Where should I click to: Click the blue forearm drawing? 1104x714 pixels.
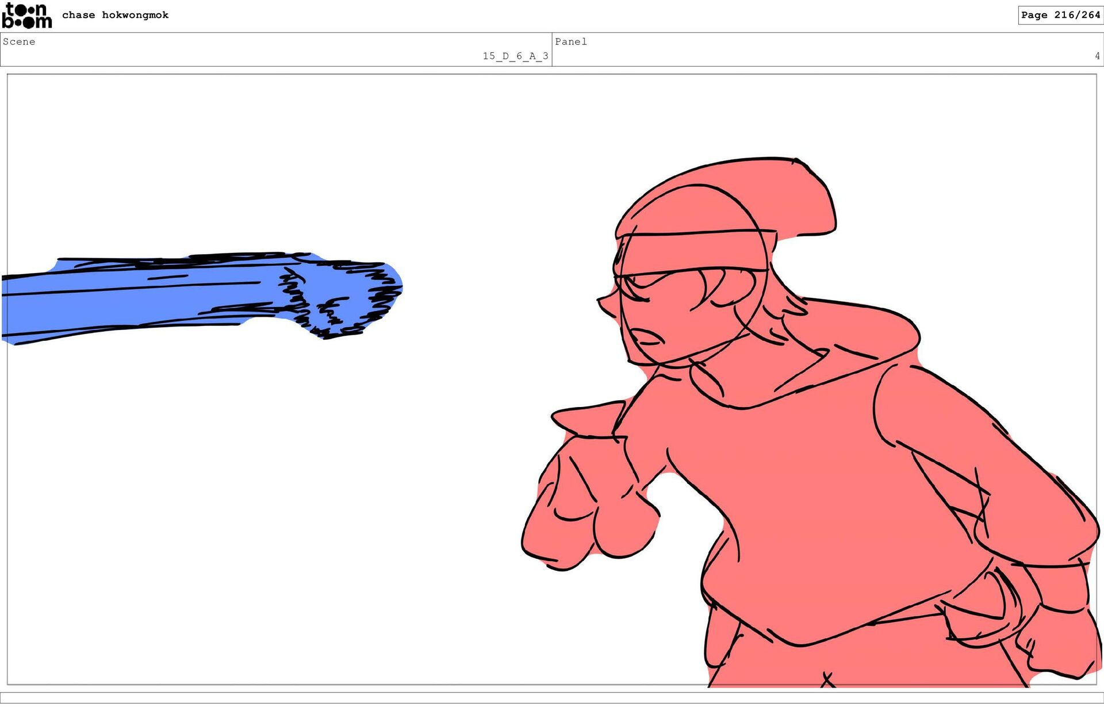144,299
